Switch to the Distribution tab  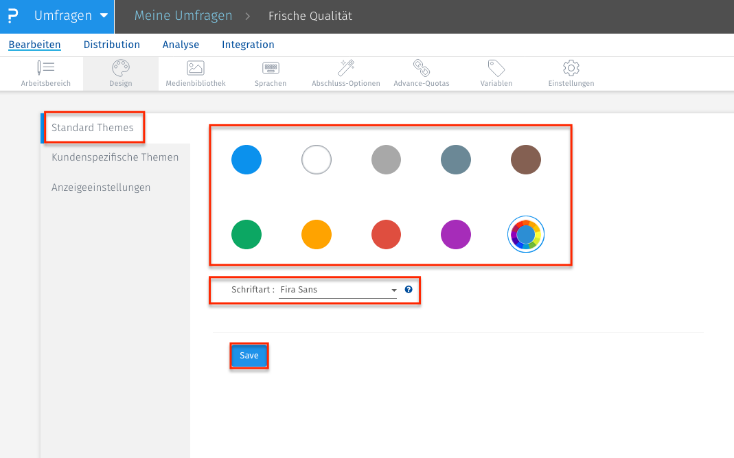tap(111, 44)
